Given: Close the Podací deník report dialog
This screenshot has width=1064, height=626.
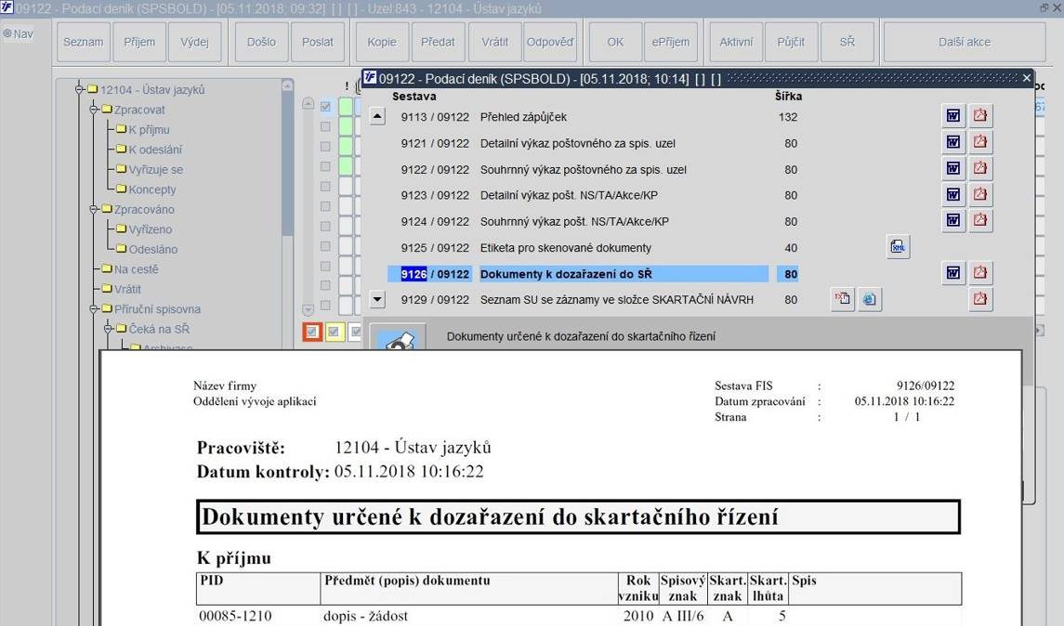Looking at the screenshot, I should (x=1027, y=79).
